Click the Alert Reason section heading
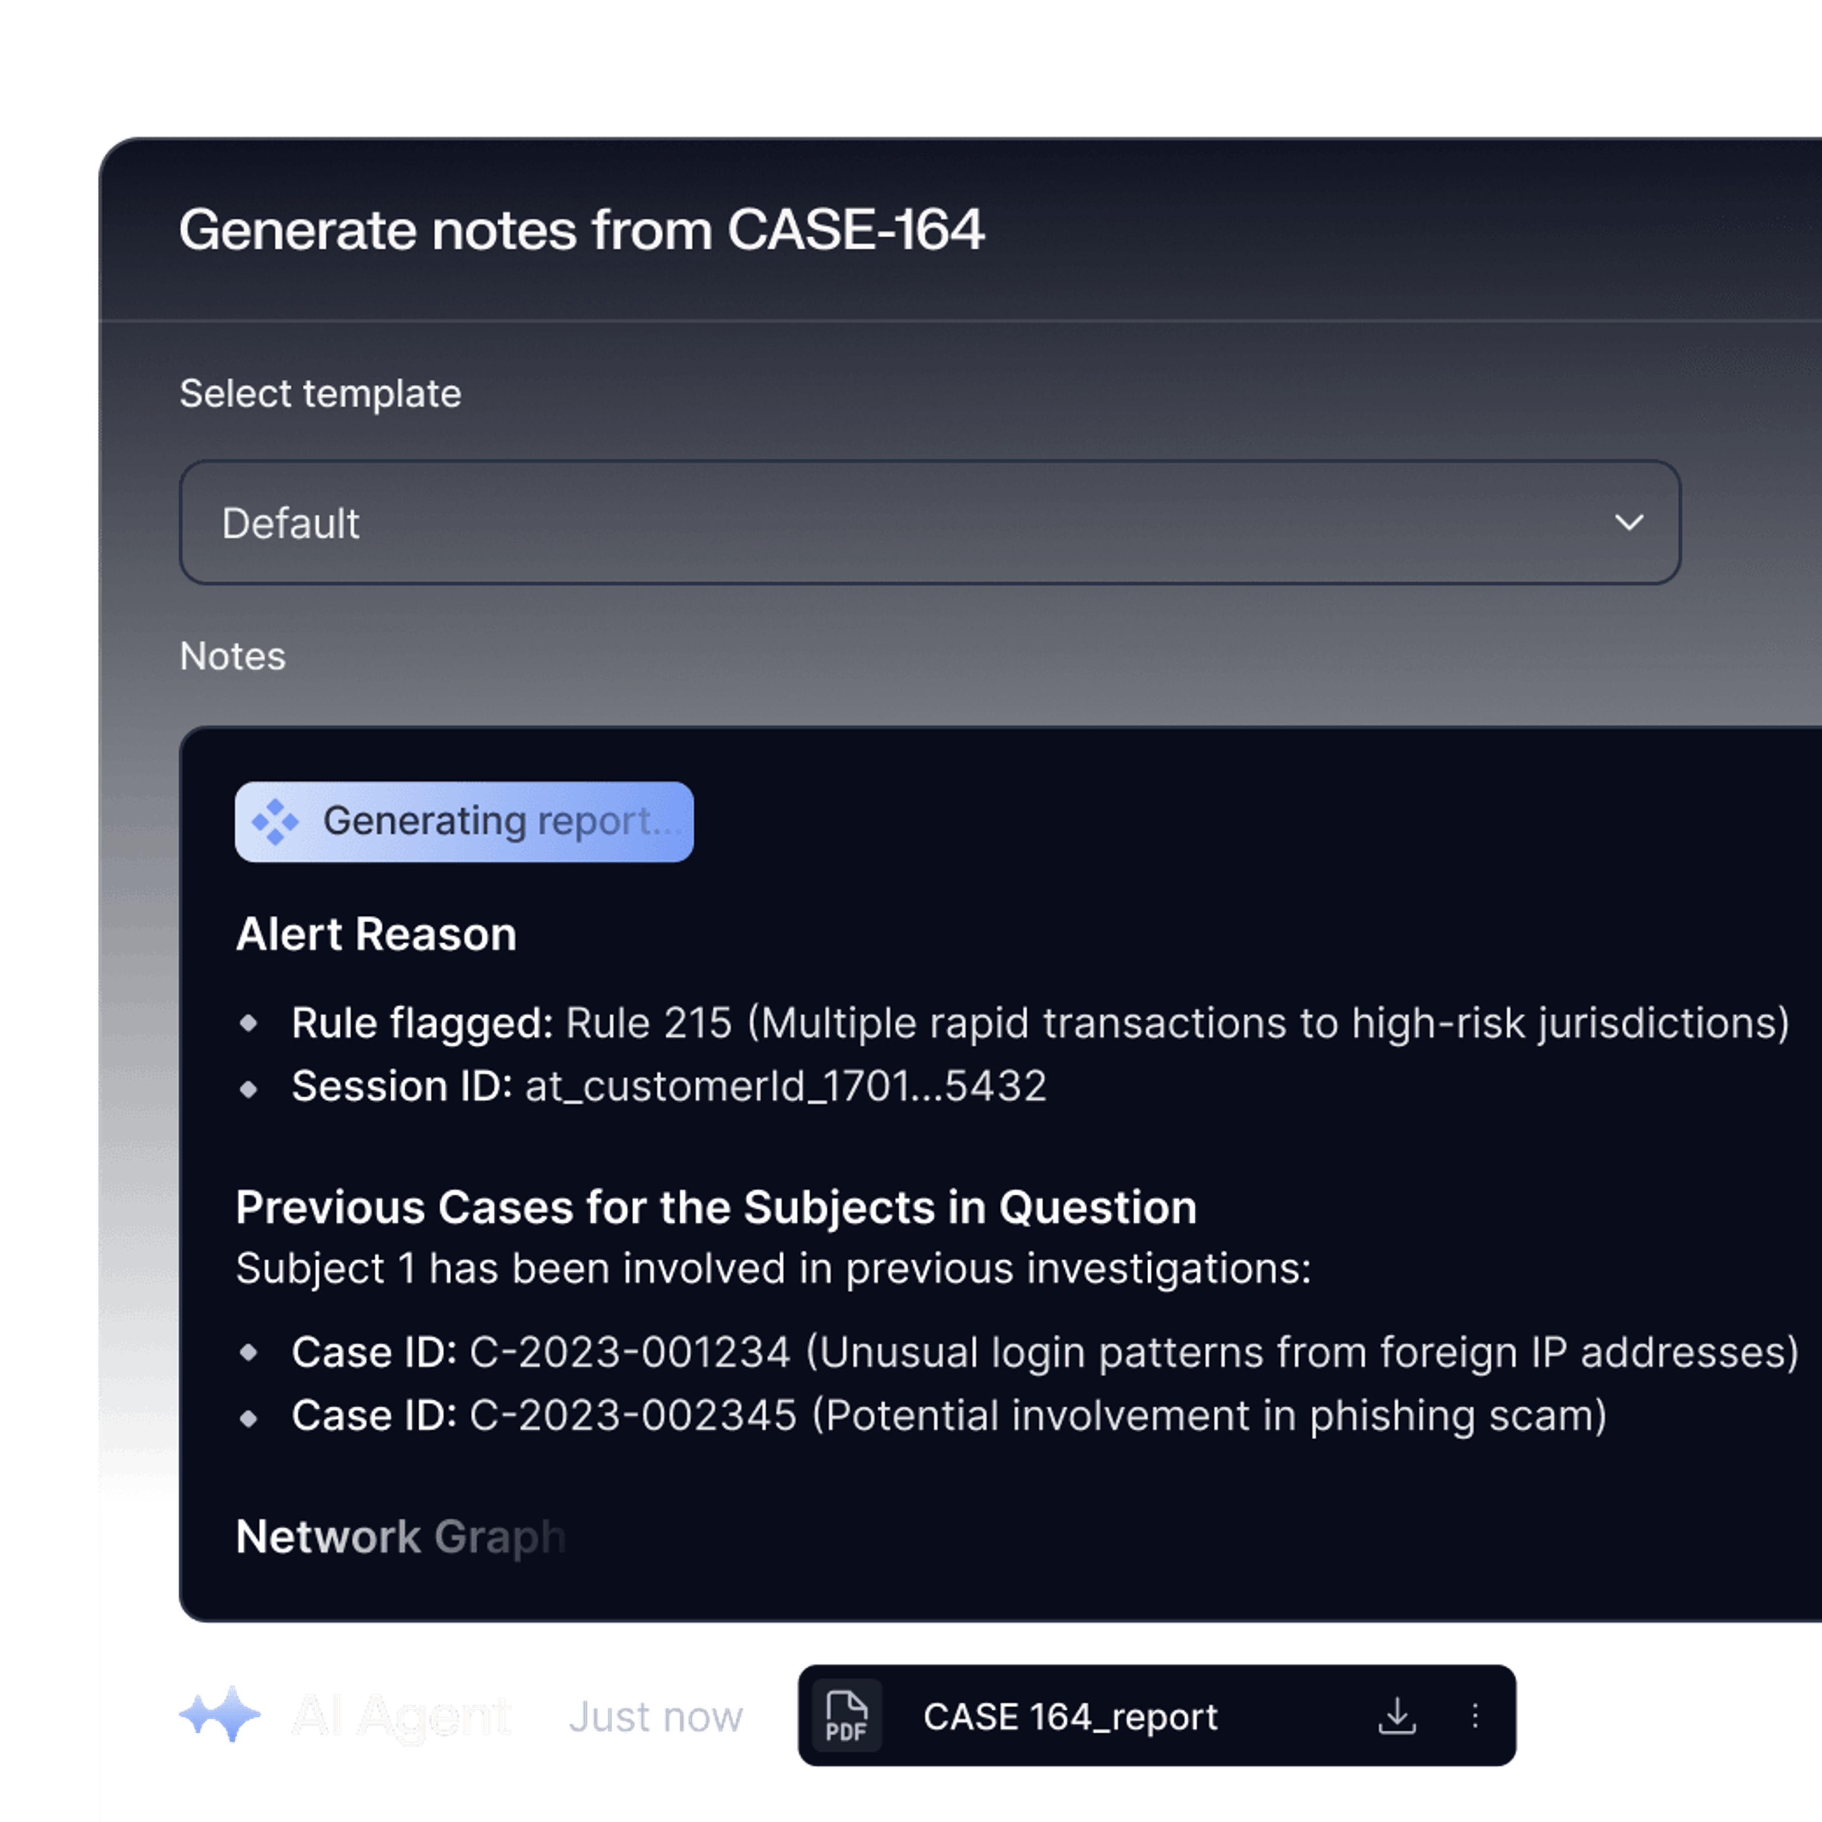The height and width of the screenshot is (1822, 1822). coord(376,934)
